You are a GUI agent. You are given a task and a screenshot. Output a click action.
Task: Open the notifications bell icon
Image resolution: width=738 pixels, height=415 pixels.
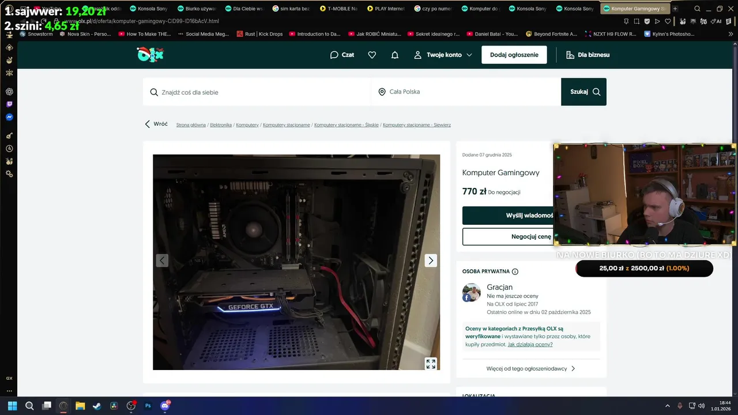395,55
